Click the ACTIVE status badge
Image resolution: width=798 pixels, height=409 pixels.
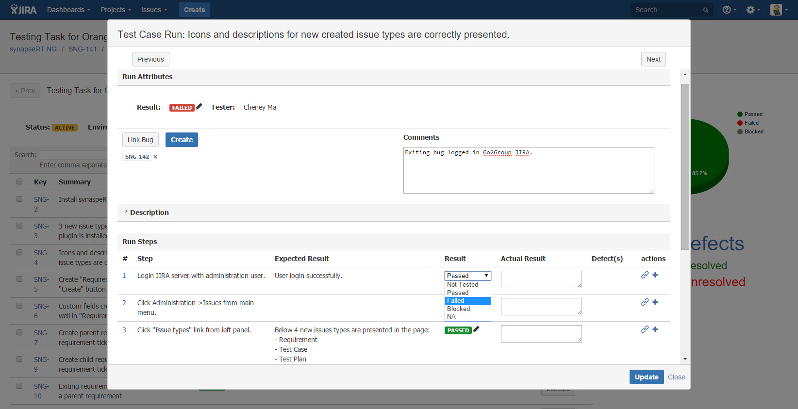coord(65,128)
